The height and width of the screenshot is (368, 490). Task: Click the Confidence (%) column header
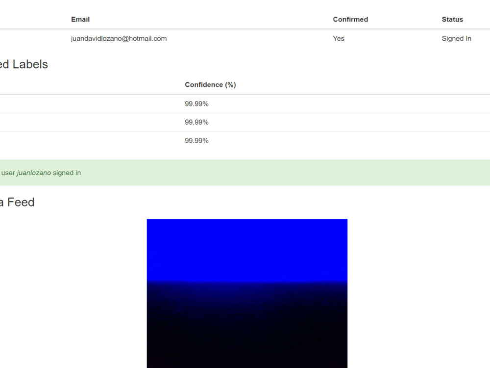[210, 85]
